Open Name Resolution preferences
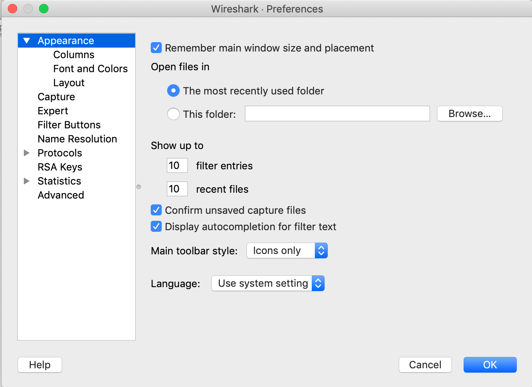 (77, 139)
